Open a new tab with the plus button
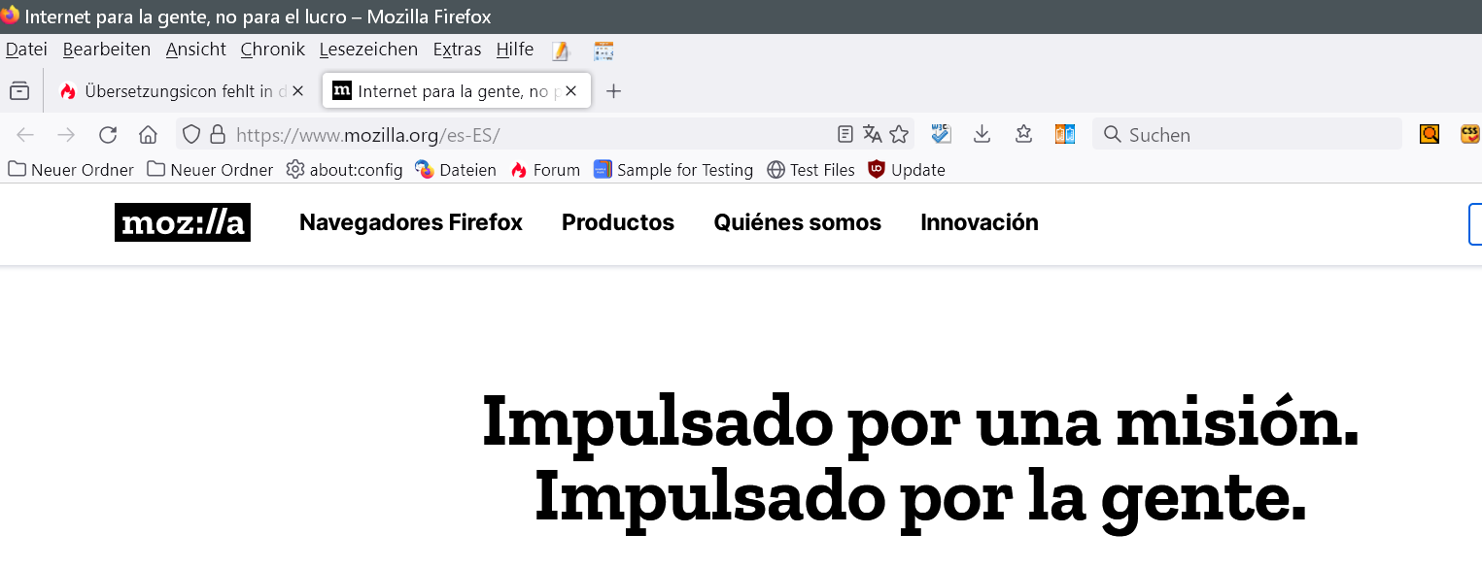 click(x=613, y=91)
